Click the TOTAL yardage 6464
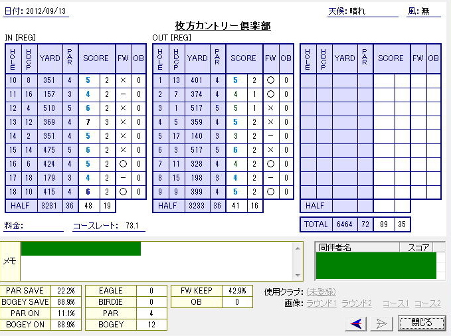Viewport: 451px width, 336px height. point(345,224)
